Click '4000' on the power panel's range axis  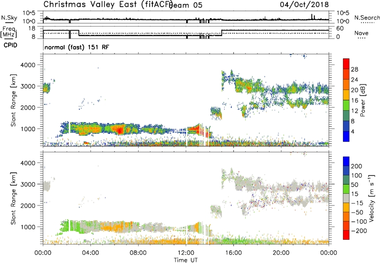tap(28, 65)
